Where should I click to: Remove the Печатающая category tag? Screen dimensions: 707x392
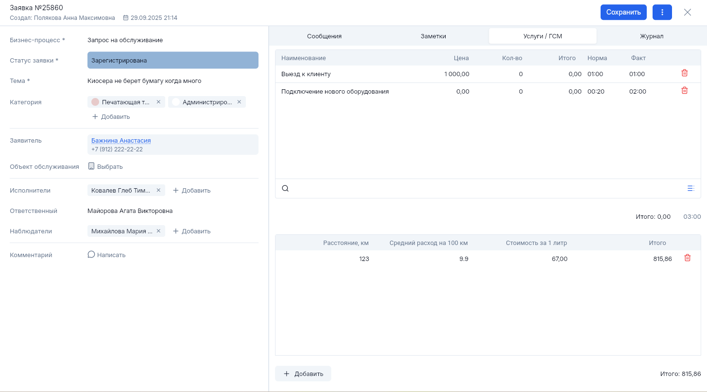[158, 102]
